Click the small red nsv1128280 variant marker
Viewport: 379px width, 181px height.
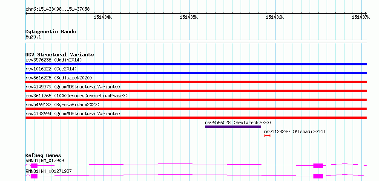(267, 136)
